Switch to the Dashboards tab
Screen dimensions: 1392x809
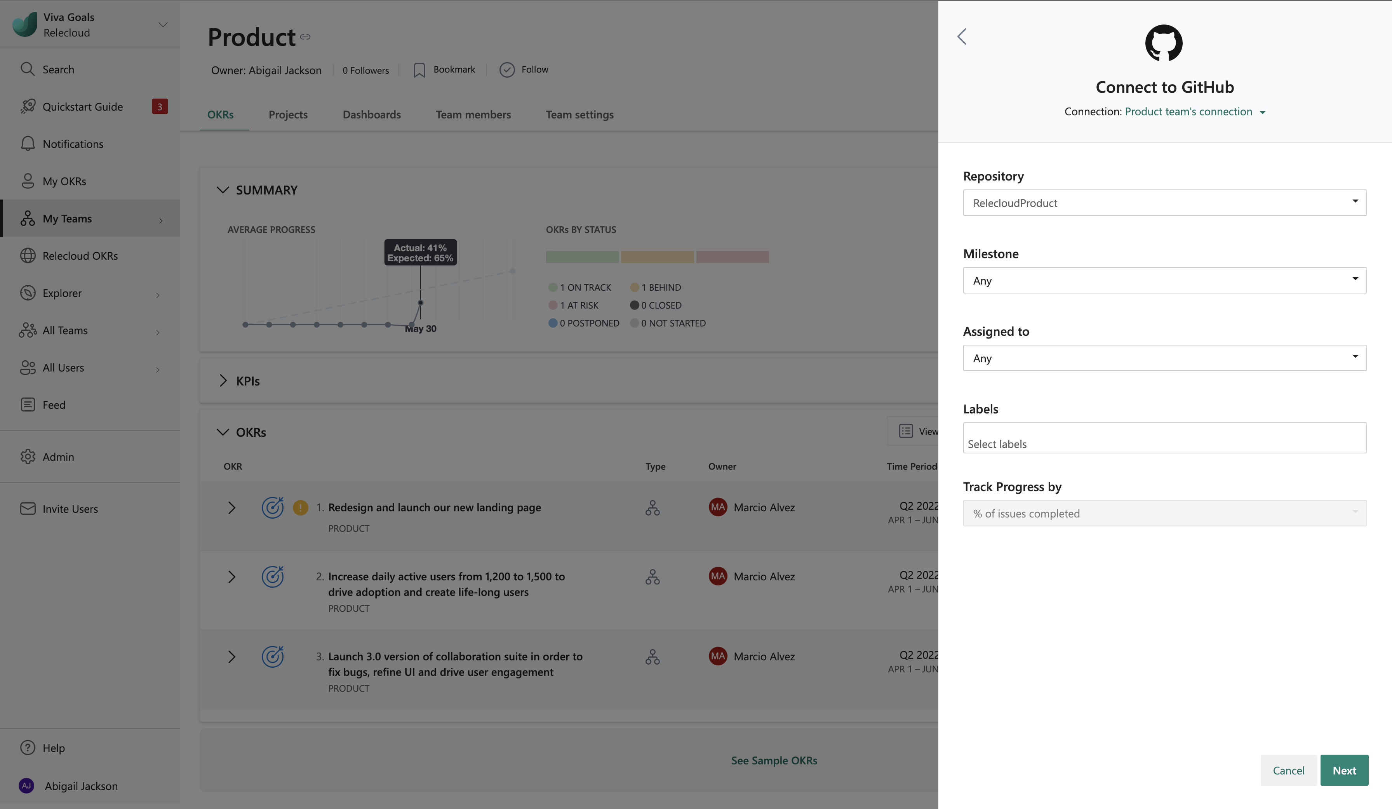tap(372, 114)
